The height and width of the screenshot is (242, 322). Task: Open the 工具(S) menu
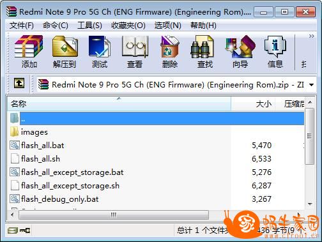click(x=89, y=26)
